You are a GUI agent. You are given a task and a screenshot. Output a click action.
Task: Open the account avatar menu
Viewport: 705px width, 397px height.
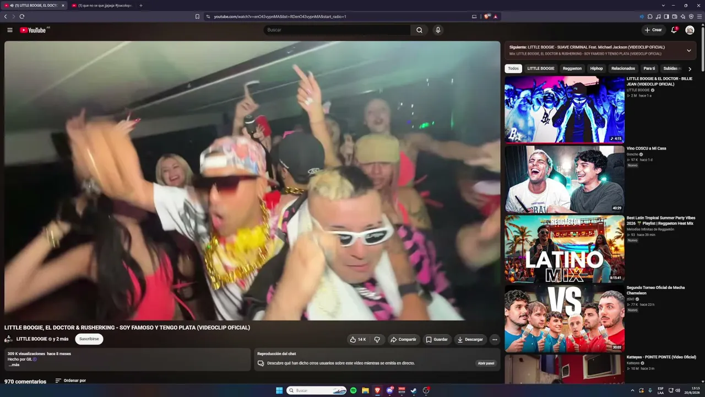(690, 30)
